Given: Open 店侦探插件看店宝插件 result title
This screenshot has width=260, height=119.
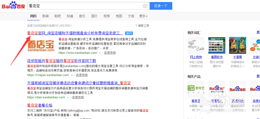Looking at the screenshot, I should click(62, 61).
